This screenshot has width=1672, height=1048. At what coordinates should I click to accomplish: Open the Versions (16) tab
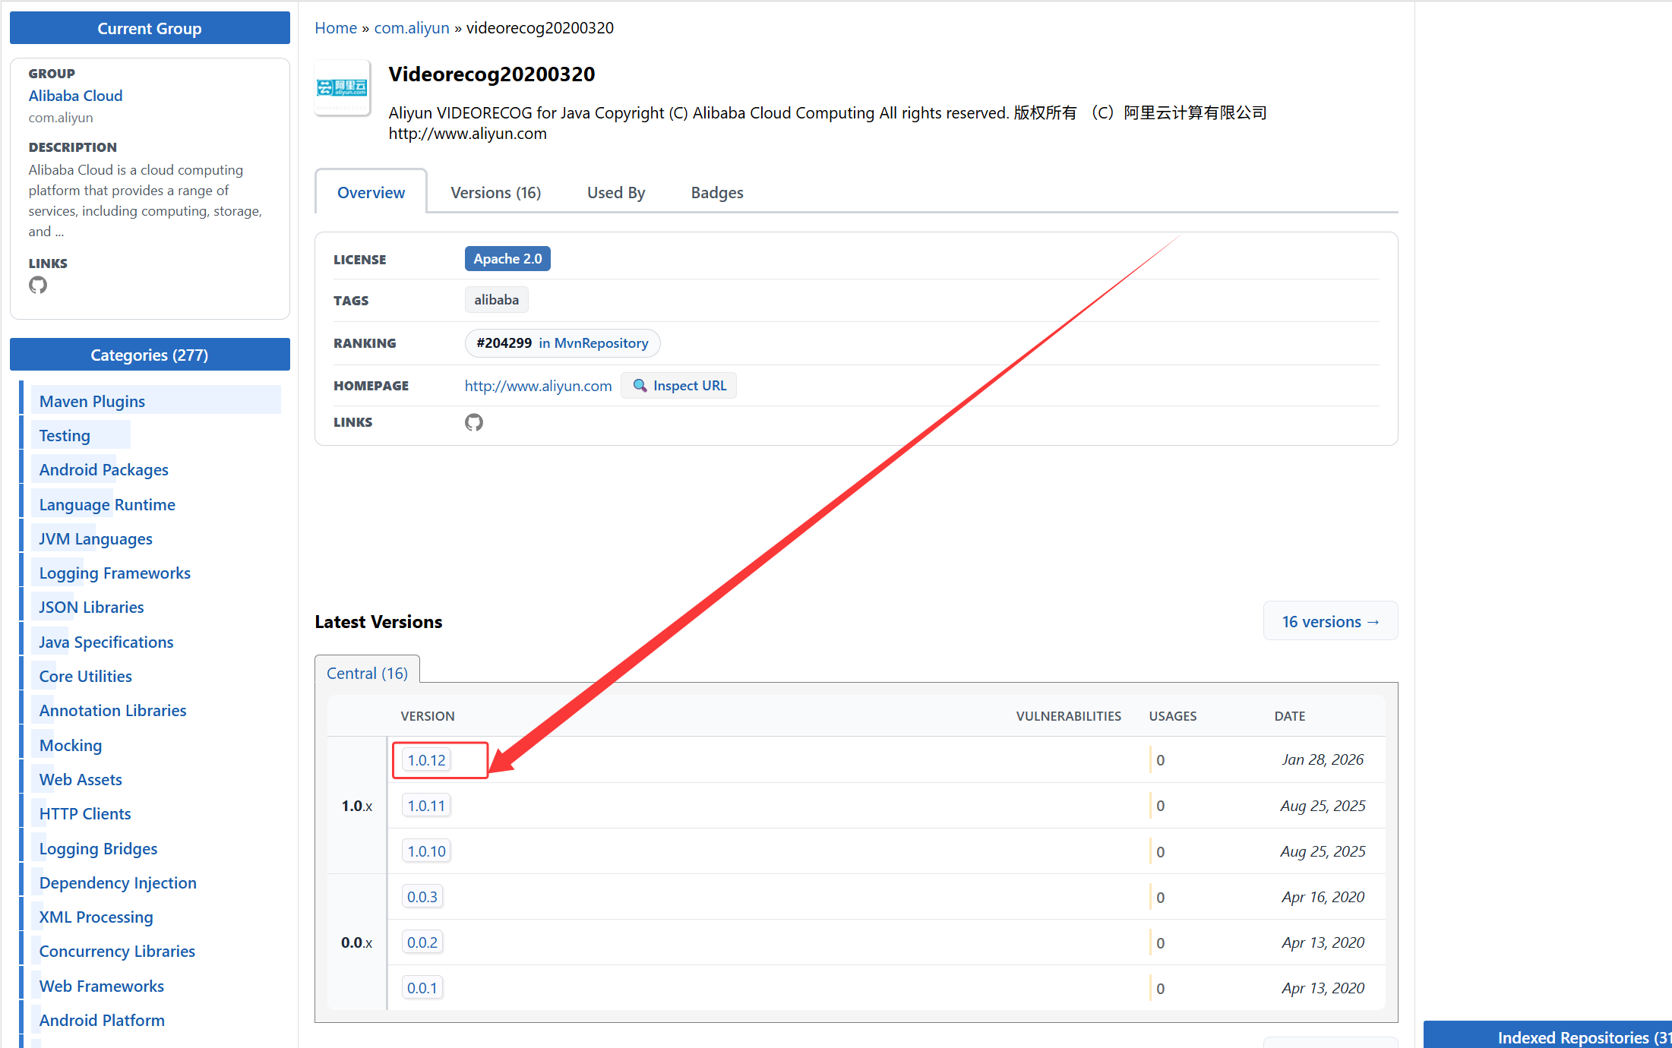tap(496, 193)
